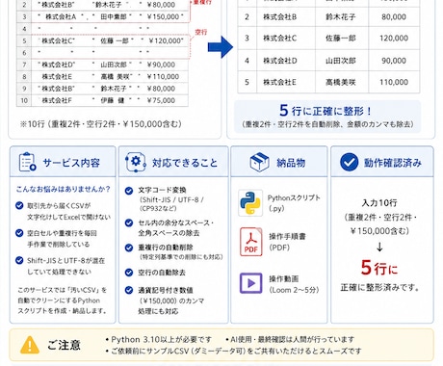443x366 pixels.
Task: Click the yellow warning triangle icon
Action: [30, 345]
